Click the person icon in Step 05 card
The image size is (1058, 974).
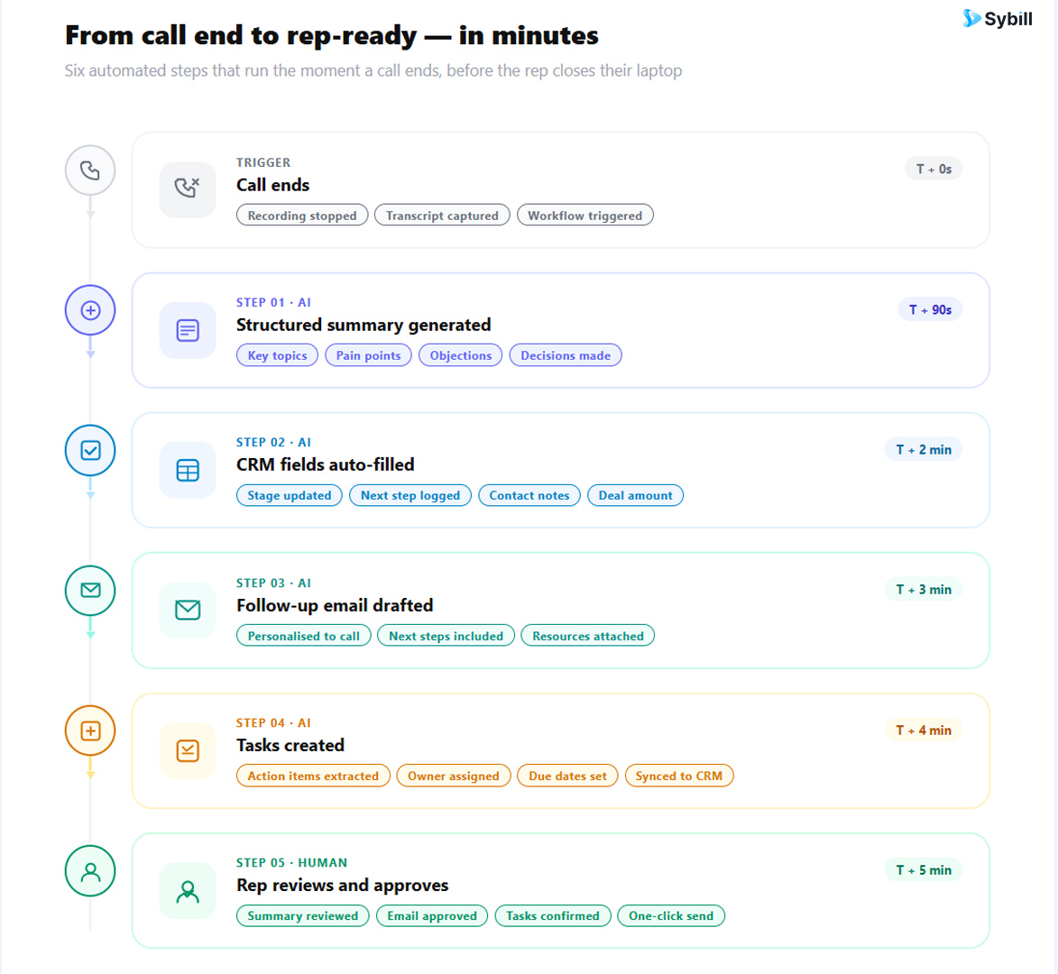(188, 890)
